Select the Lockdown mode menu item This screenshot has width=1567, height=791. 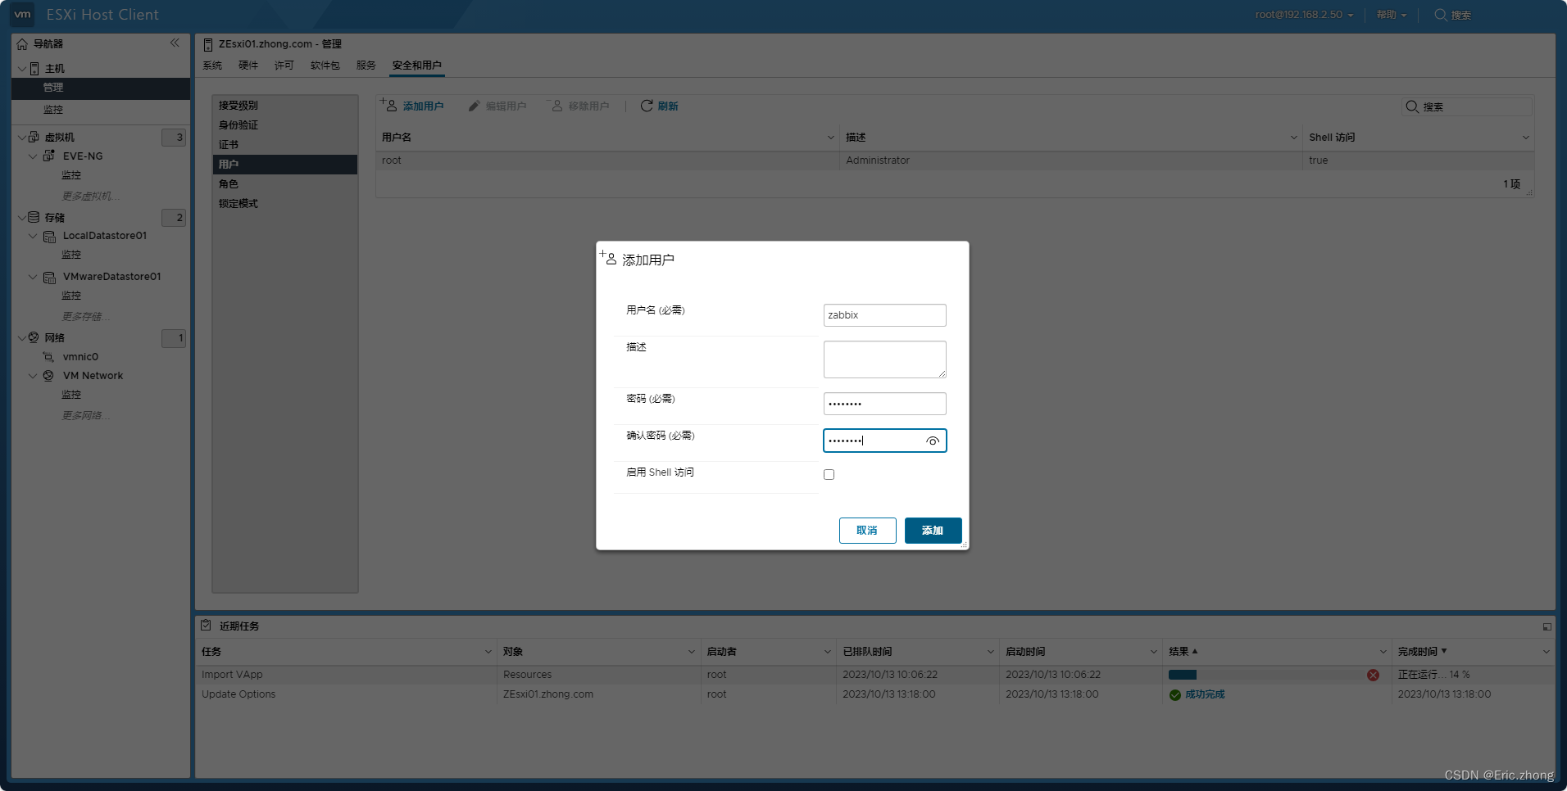(285, 204)
